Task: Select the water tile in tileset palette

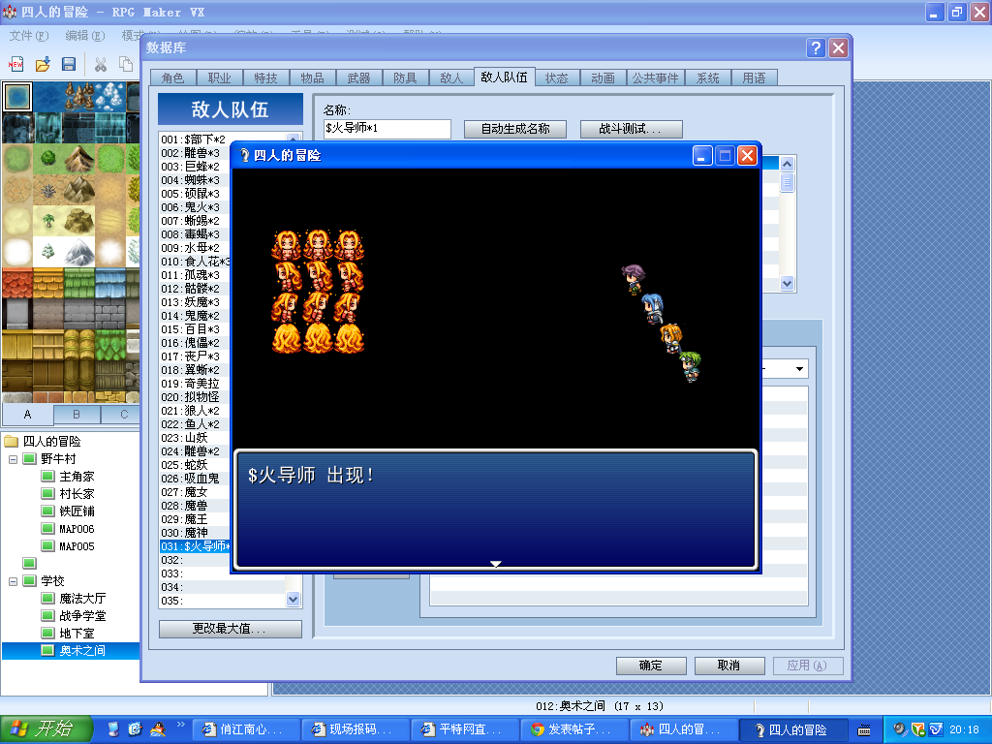Action: [17, 97]
